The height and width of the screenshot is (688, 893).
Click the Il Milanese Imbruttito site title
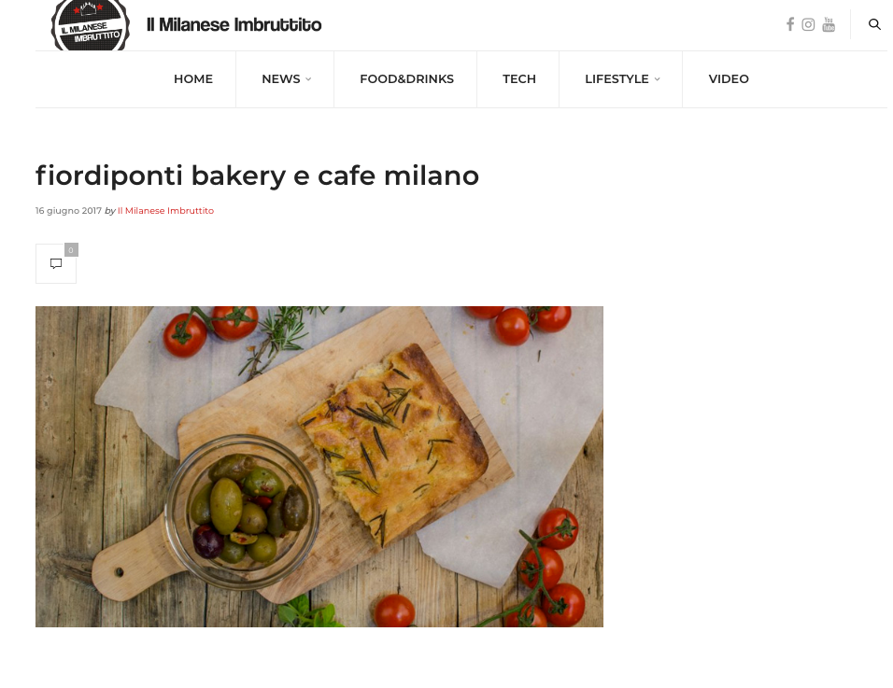(x=234, y=24)
